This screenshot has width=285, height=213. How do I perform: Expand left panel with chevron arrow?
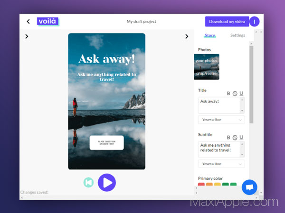(x=27, y=36)
